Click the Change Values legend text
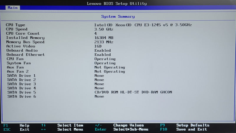The image size is (236, 133). (129, 125)
